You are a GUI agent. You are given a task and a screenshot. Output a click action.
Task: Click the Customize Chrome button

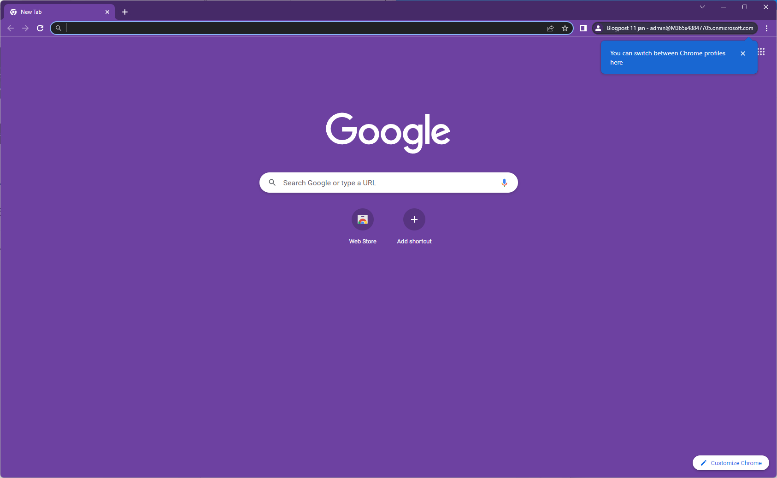[x=731, y=463]
